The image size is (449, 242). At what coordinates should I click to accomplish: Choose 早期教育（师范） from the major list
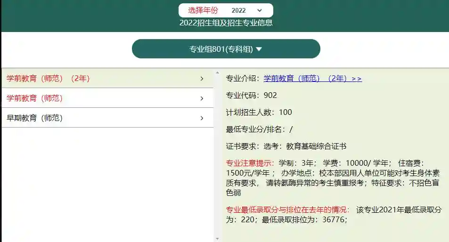coord(35,118)
